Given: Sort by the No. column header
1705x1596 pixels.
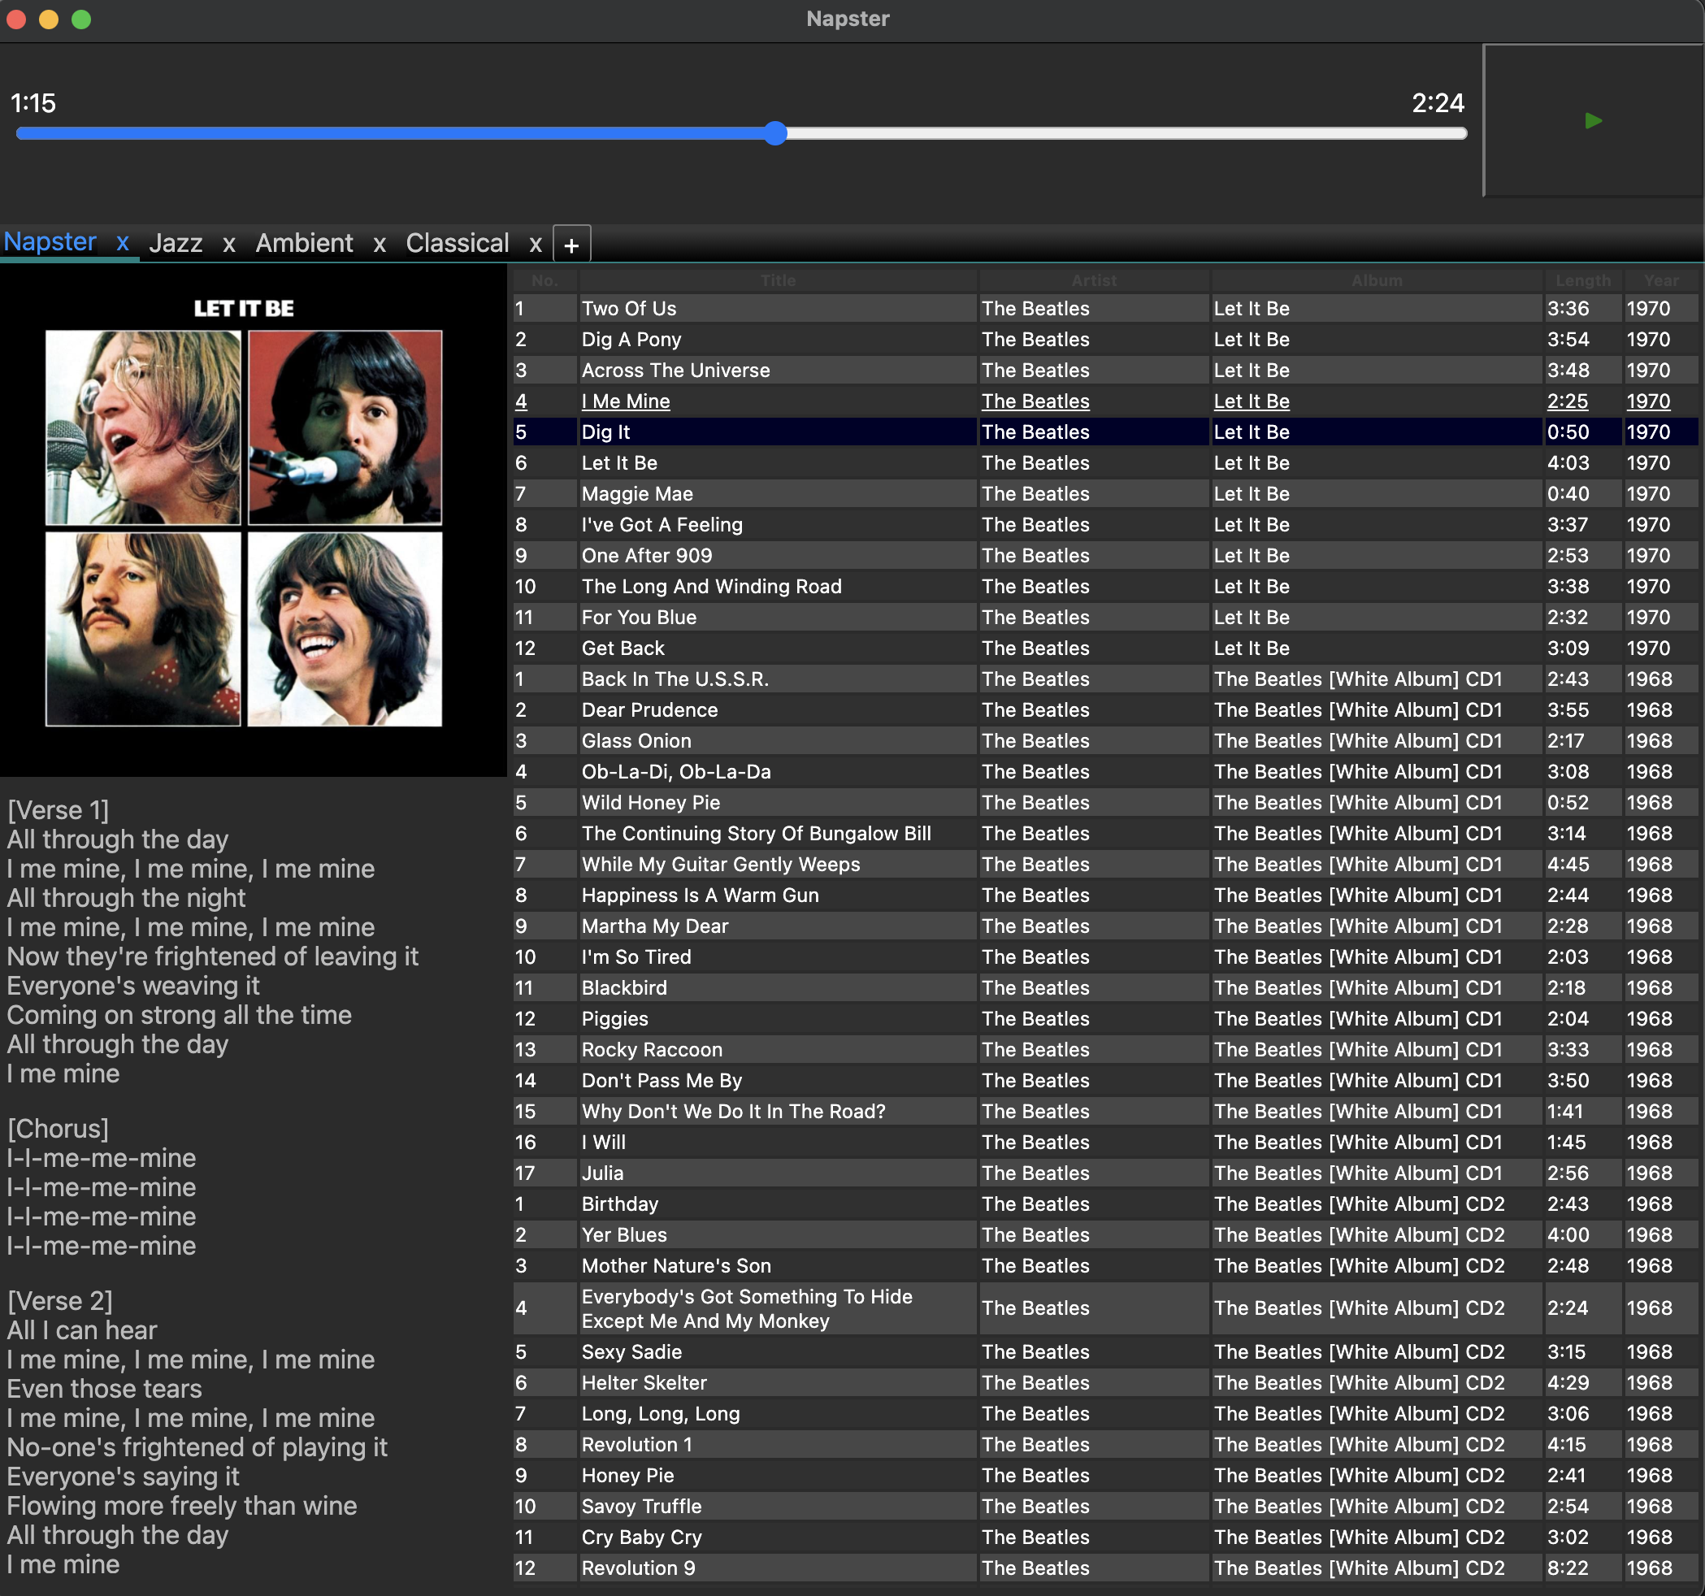Looking at the screenshot, I should click(x=544, y=280).
